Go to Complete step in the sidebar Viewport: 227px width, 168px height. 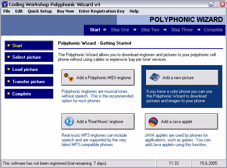[x=29, y=94]
